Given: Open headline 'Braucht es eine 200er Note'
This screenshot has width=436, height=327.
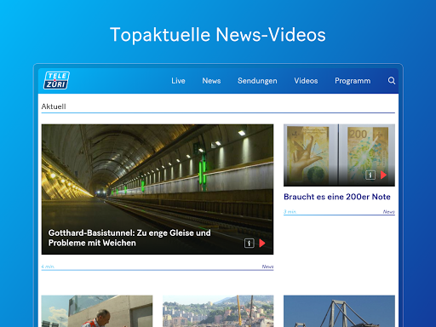Looking at the screenshot, I should (x=337, y=197).
